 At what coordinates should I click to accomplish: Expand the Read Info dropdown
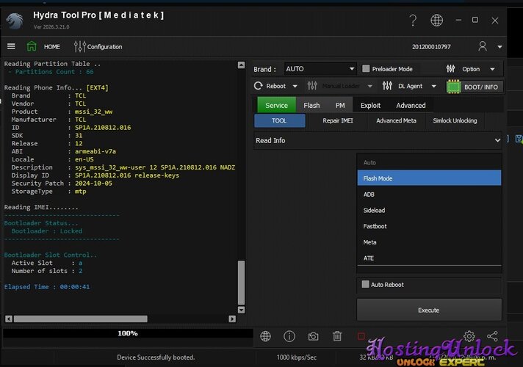point(378,140)
